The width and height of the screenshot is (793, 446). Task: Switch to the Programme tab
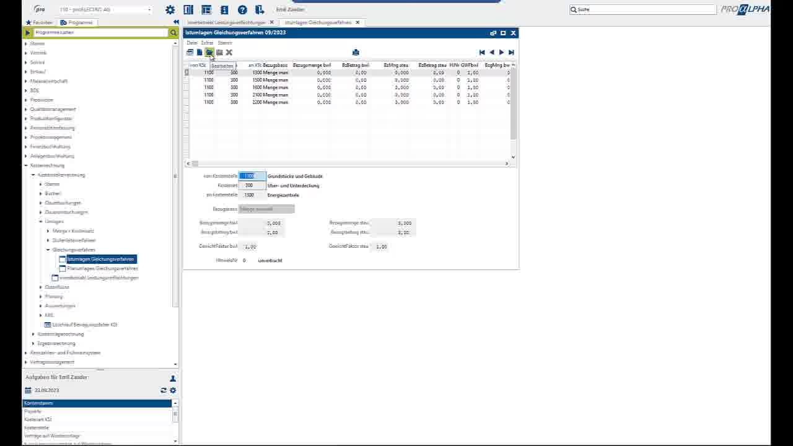point(77,22)
